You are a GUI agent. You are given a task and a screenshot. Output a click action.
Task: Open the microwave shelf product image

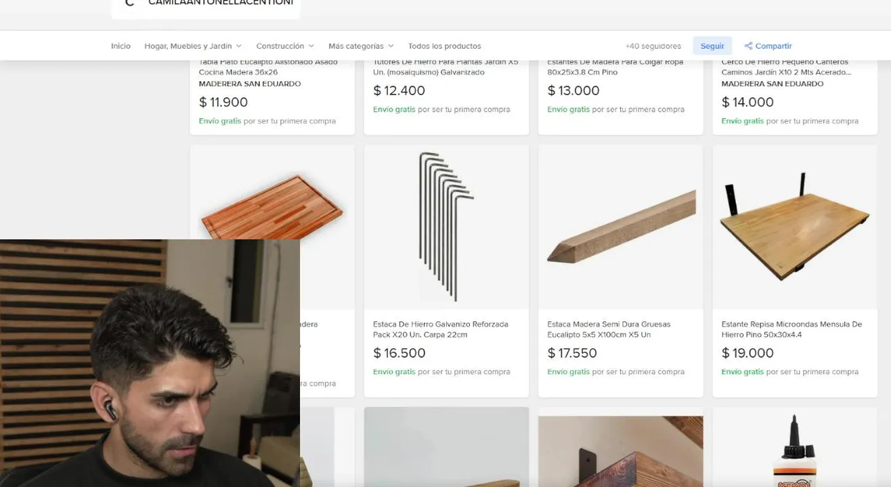click(795, 227)
